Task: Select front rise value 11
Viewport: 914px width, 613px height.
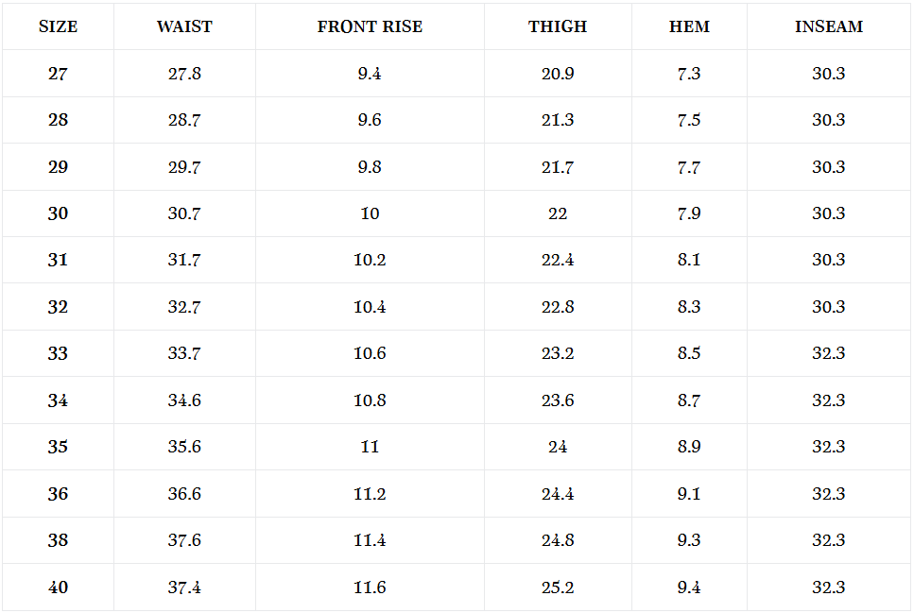Action: point(370,447)
